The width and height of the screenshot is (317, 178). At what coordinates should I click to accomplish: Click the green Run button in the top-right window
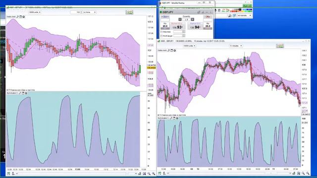tap(247, 6)
